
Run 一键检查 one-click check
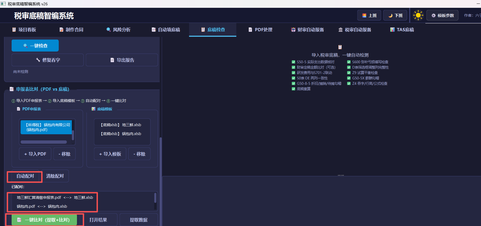point(35,45)
